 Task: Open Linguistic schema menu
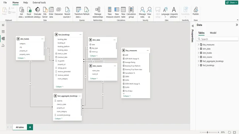point(174,12)
